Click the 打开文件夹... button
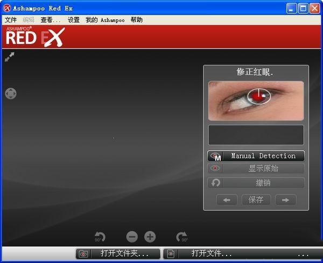The image size is (323, 263). (x=118, y=253)
